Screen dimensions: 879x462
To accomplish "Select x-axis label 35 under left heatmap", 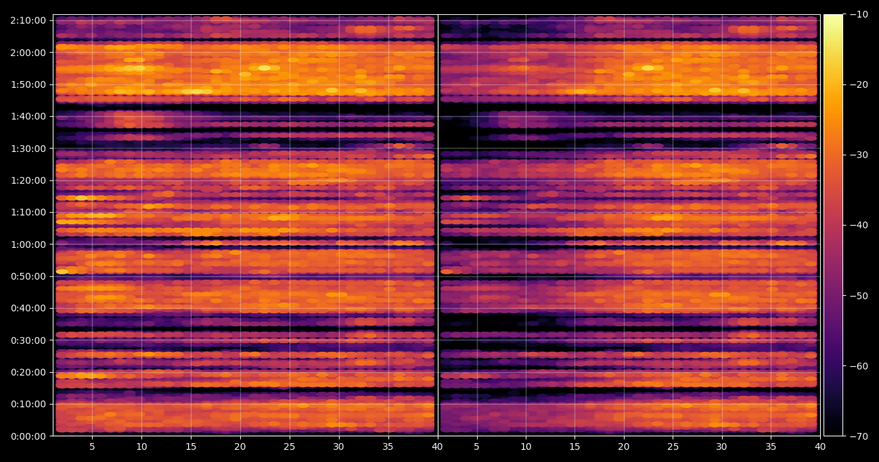I will [388, 446].
